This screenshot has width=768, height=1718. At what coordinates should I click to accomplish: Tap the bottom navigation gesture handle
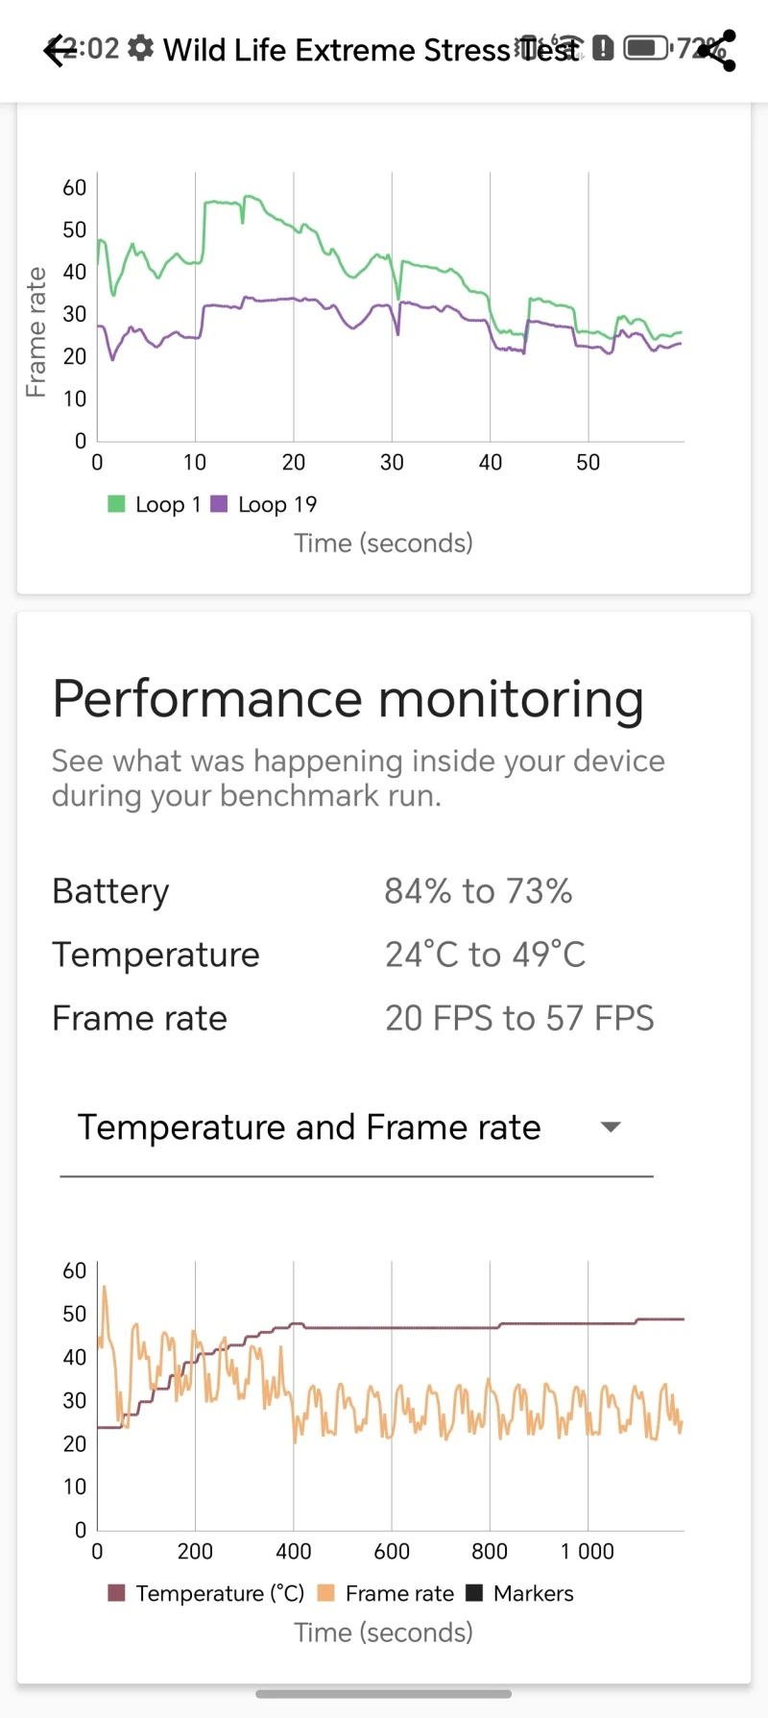click(384, 1694)
